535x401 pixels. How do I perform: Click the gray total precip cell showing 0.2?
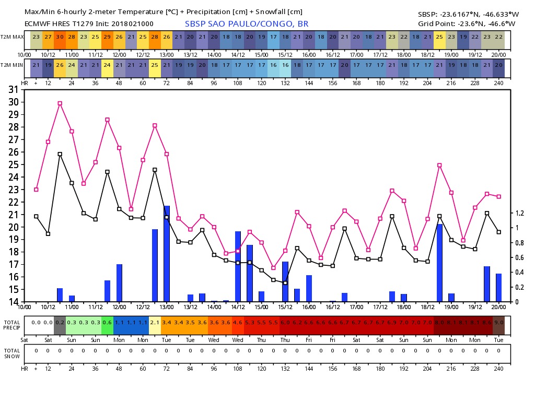pos(60,323)
